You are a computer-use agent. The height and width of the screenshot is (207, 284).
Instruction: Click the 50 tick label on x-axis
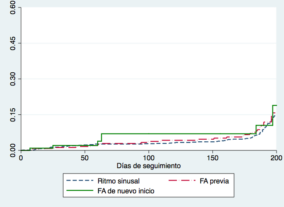(85, 157)
